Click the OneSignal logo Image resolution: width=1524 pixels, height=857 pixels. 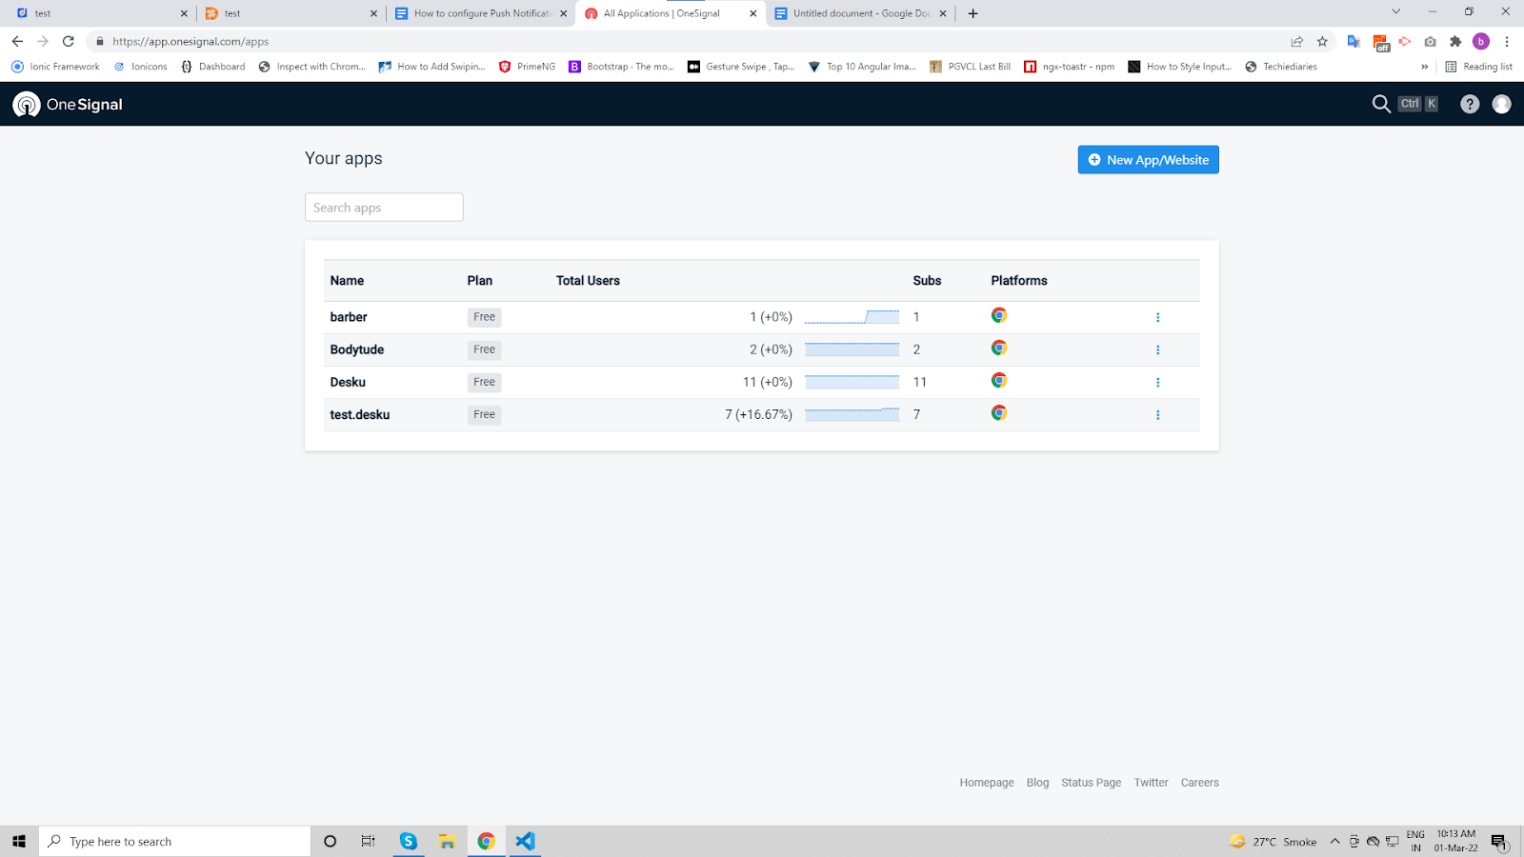(x=68, y=105)
